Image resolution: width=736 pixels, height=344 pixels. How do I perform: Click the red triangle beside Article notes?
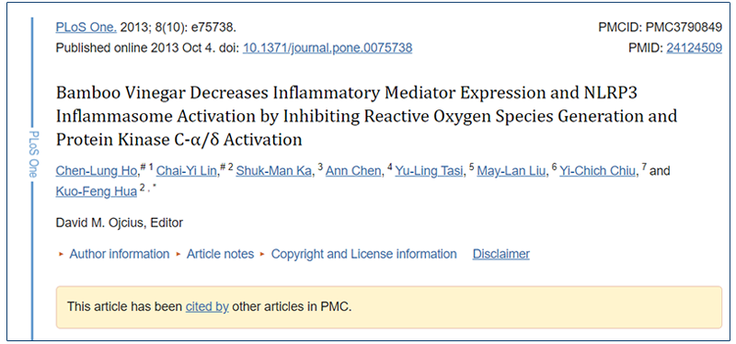point(178,255)
